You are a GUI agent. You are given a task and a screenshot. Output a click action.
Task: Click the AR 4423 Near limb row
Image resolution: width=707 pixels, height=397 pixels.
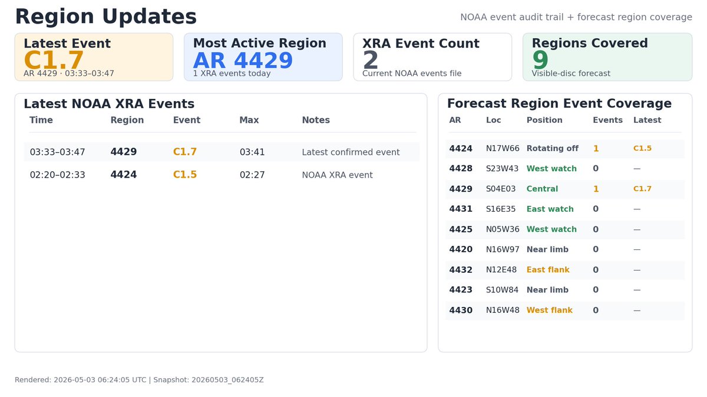(565, 290)
